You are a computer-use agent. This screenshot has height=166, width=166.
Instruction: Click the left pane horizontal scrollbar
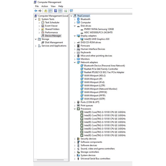(50, 160)
